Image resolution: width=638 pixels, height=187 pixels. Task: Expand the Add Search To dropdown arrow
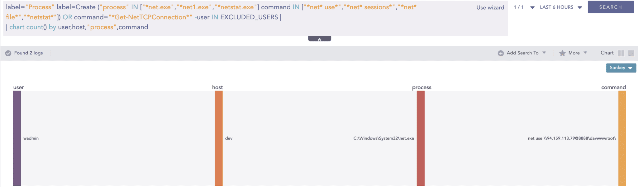pos(544,53)
